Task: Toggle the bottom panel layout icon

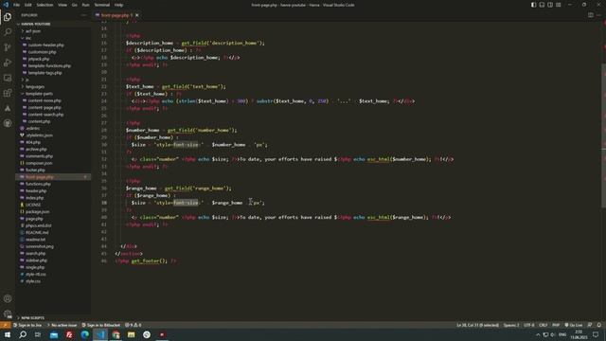Action: [x=542, y=5]
